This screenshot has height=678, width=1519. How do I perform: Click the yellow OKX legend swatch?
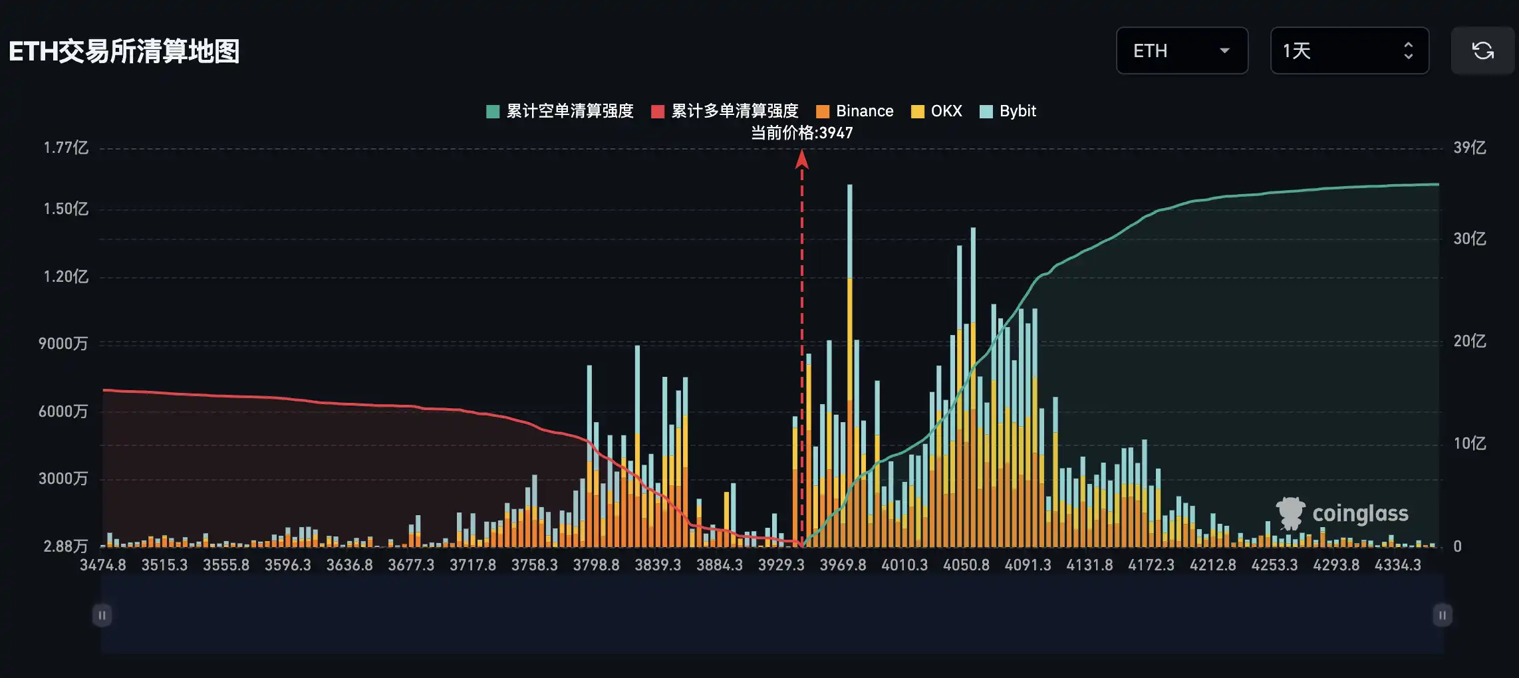click(x=918, y=112)
